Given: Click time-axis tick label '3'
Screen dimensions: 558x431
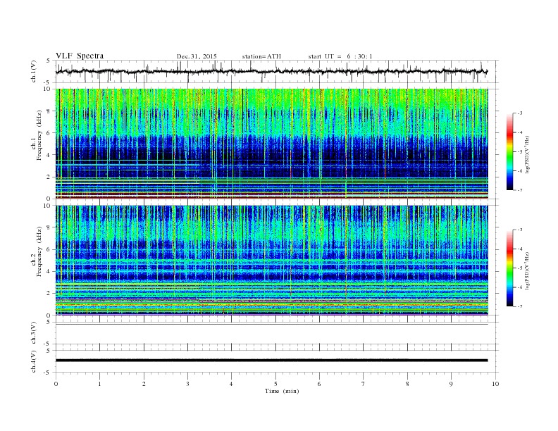Looking at the screenshot, I should point(187,384).
